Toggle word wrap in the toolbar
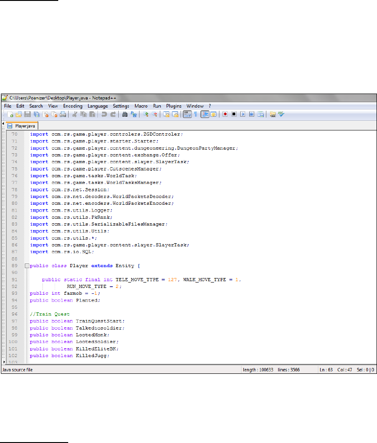Screen dimensions: 377x443 coord(187,114)
